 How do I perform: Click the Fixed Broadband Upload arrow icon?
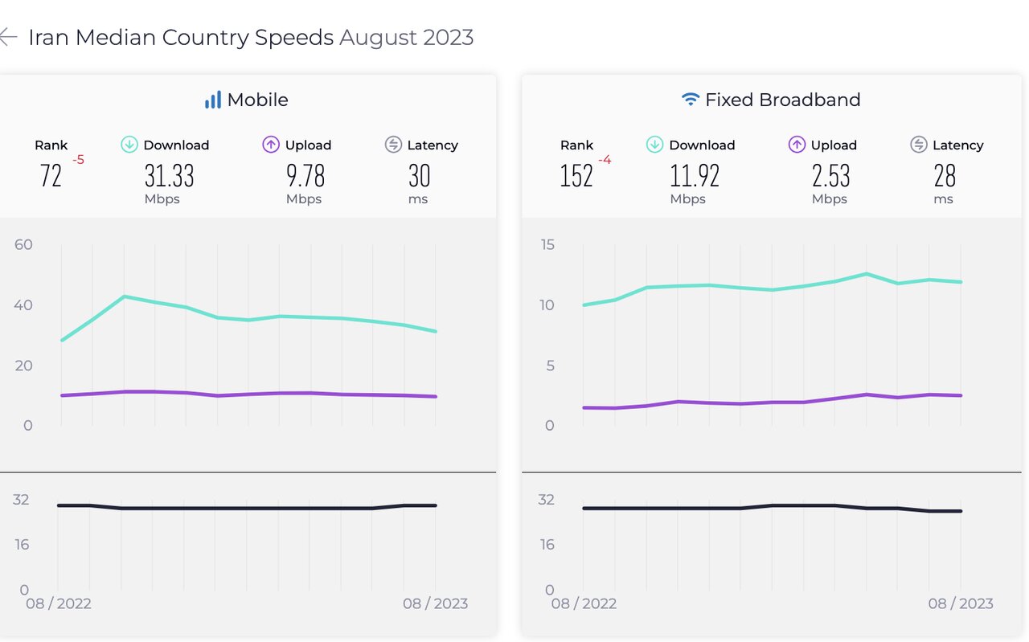(797, 145)
